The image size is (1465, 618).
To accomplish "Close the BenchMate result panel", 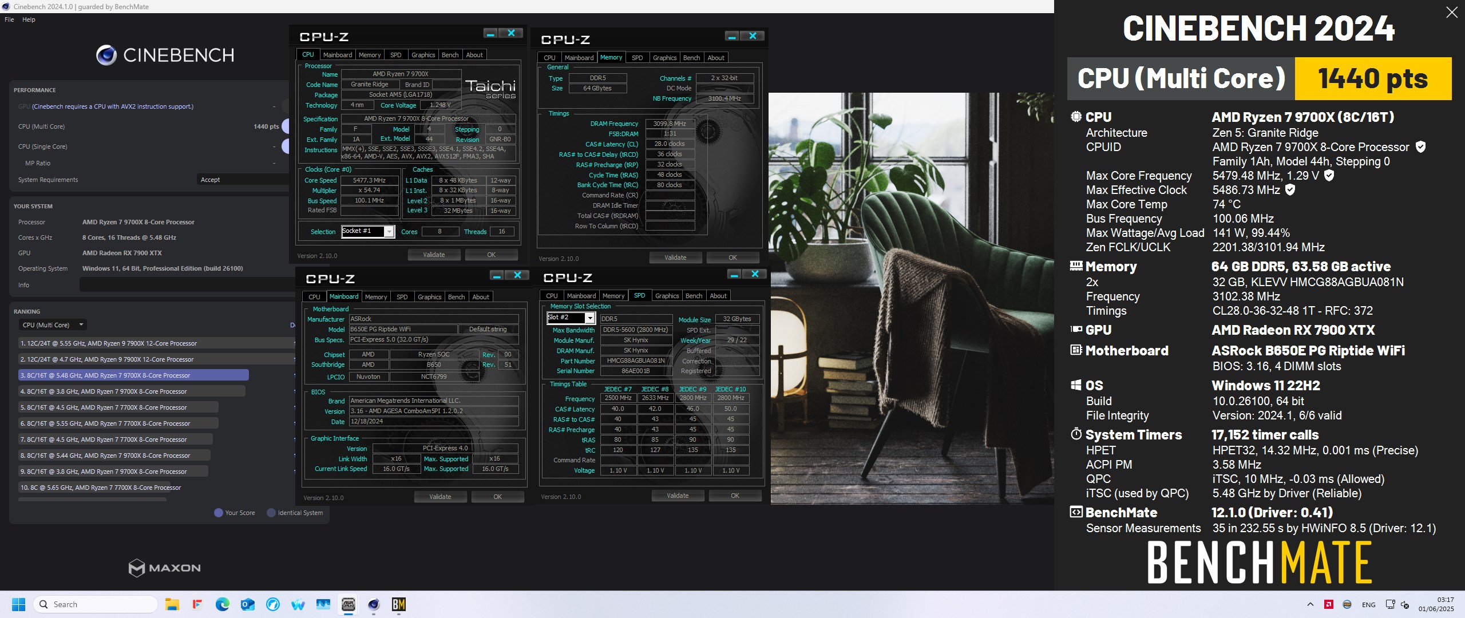I will 1452,13.
